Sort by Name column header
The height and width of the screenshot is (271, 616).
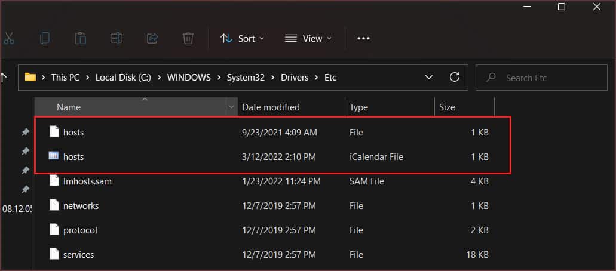[x=131, y=107]
